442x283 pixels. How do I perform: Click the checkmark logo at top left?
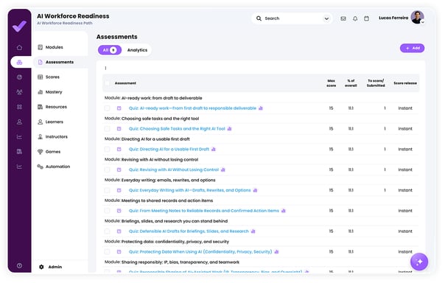19,27
